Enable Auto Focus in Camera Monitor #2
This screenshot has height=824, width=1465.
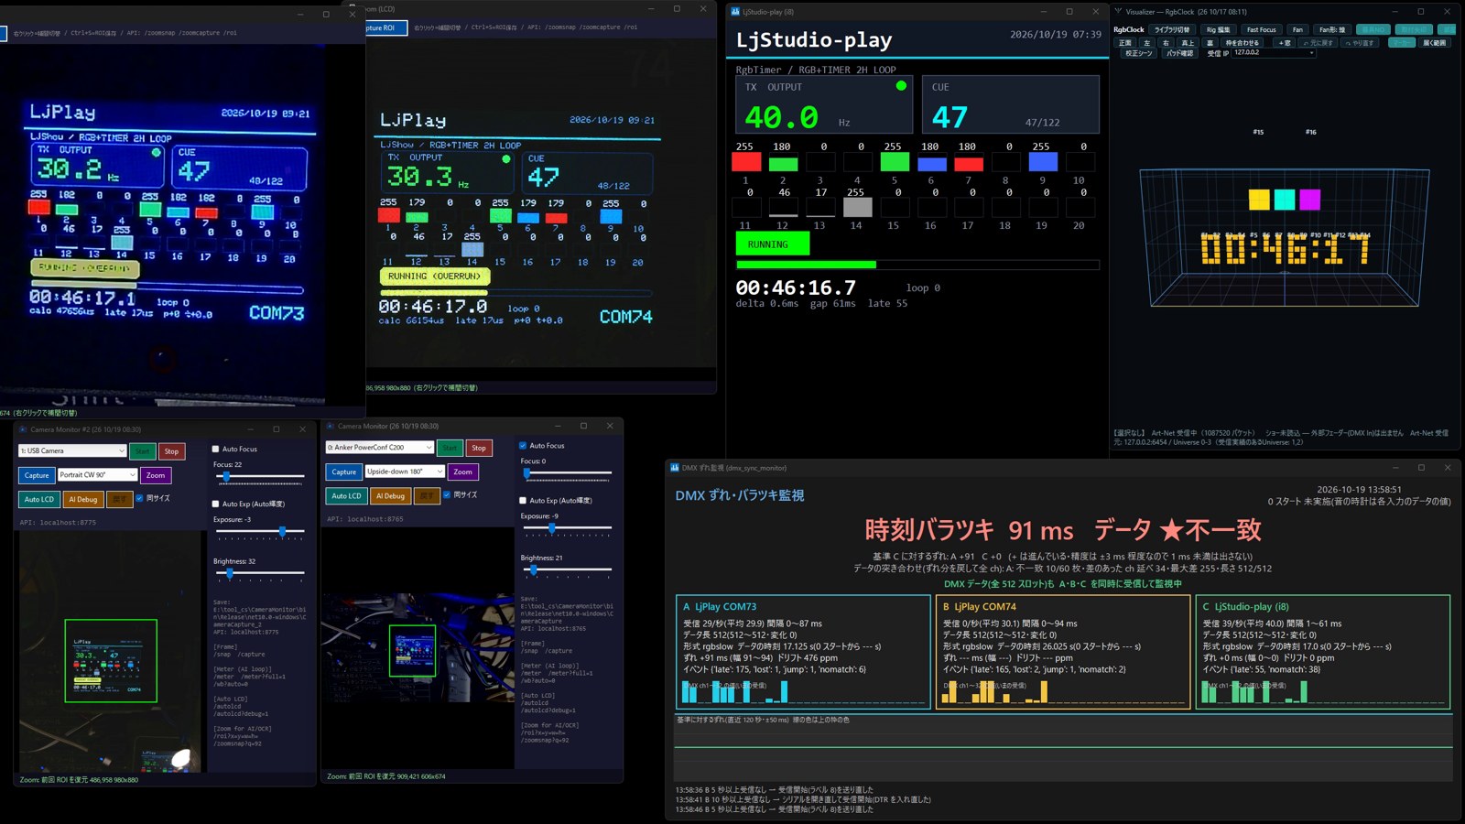[216, 450]
